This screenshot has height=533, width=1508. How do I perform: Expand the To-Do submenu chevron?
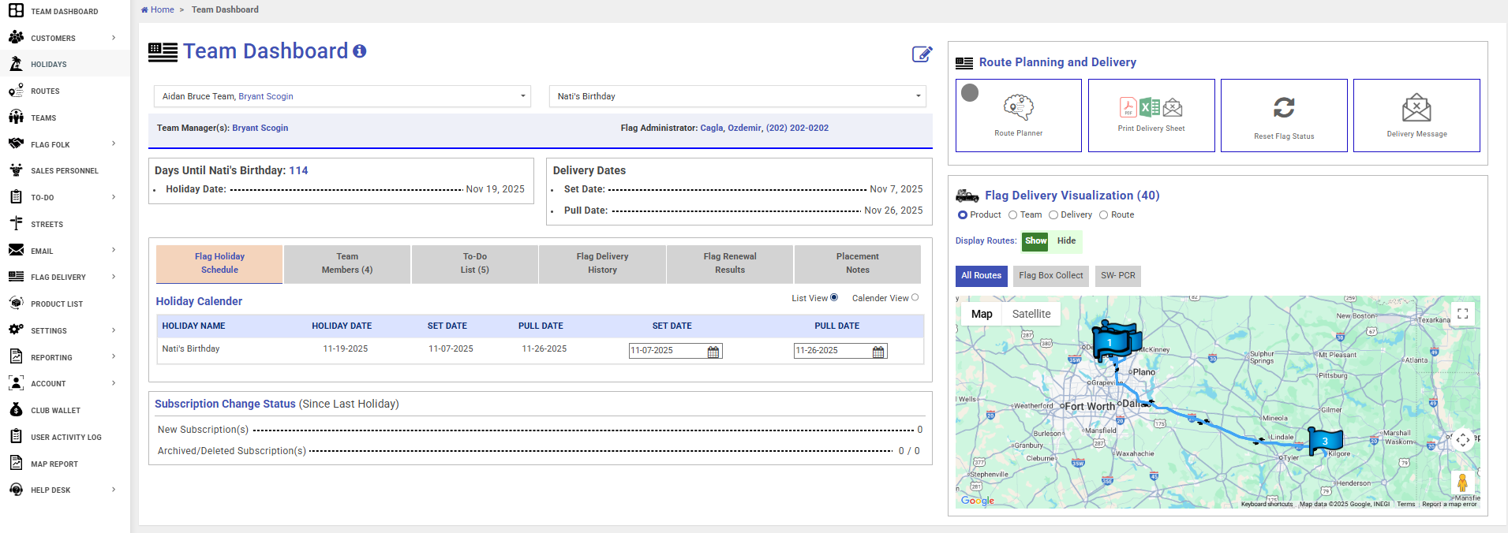pyautogui.click(x=114, y=197)
